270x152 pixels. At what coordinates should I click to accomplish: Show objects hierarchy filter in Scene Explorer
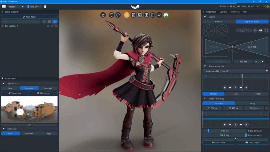coord(44,22)
